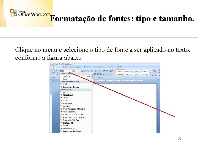
Task: Click the Undo icon in quick access toolbar
Action: pos(59,64)
